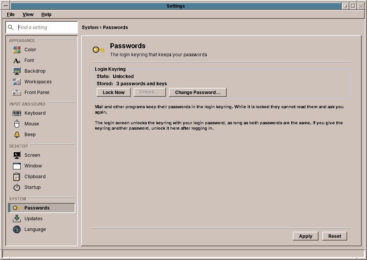Reset the settings with Reset button
This screenshot has width=367, height=260.
coord(335,236)
